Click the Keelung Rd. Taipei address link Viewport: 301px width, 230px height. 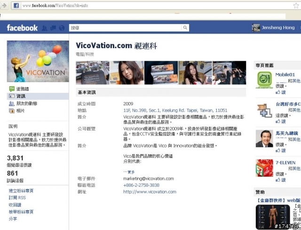[175, 110]
